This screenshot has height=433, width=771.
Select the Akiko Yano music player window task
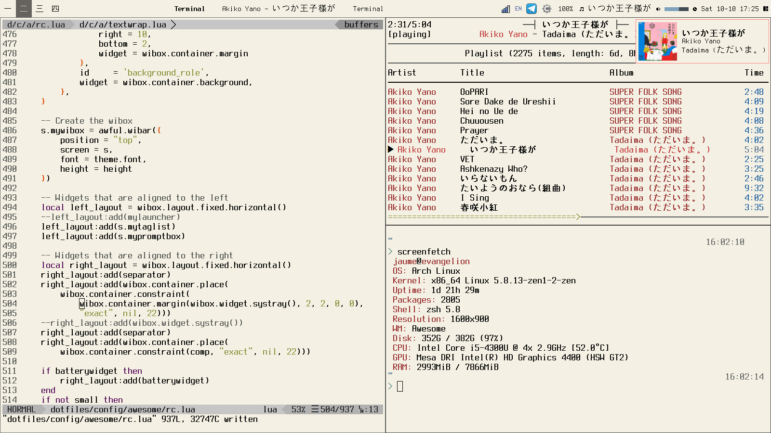pos(278,9)
